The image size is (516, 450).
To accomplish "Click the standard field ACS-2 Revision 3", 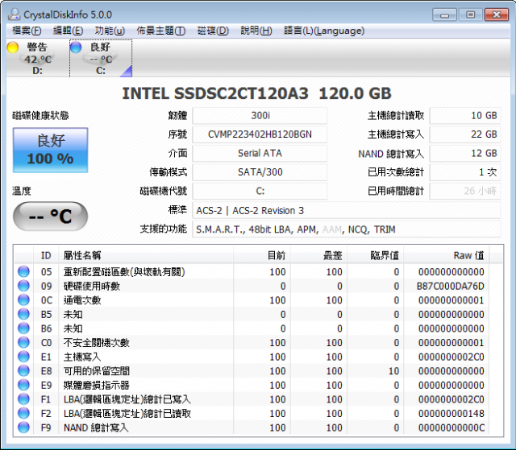I will [347, 211].
